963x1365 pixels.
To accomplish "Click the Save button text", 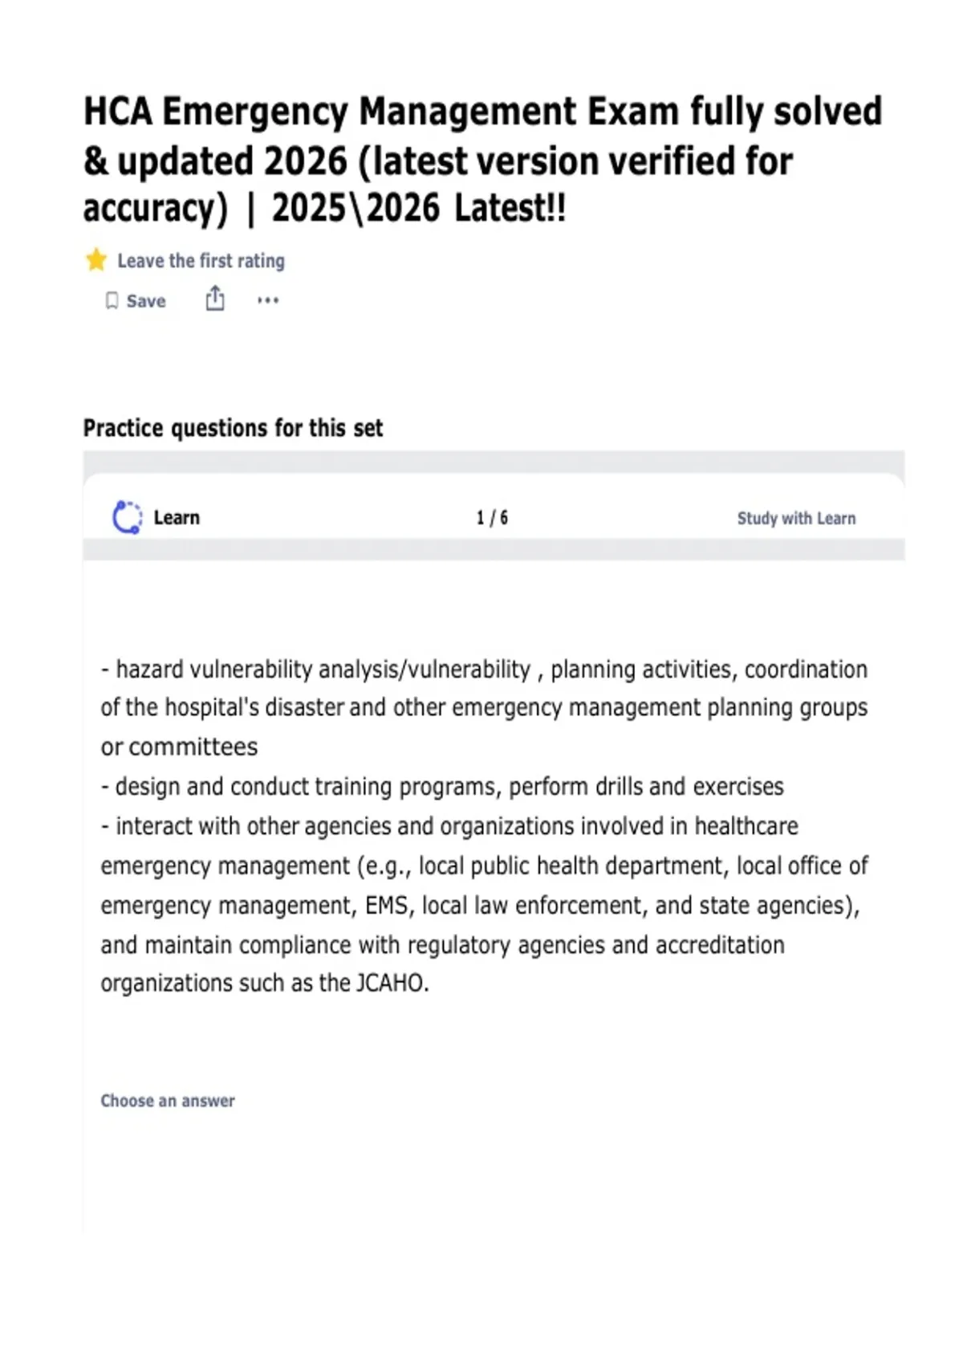I will click(x=146, y=301).
